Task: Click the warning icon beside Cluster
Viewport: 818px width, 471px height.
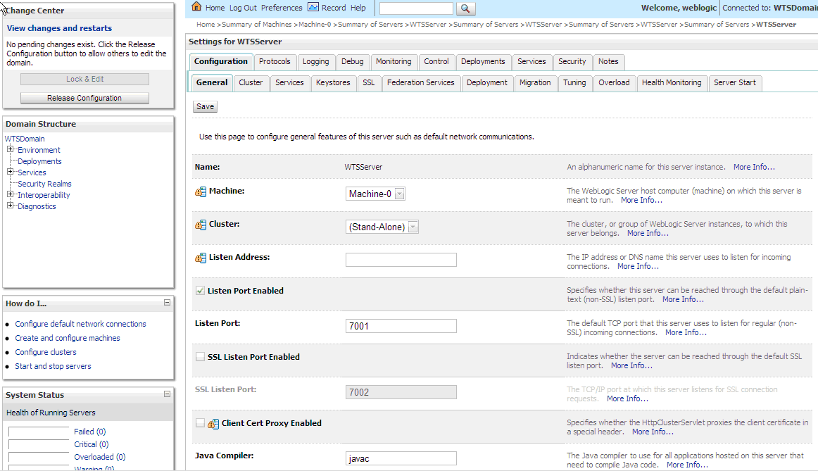Action: [201, 225]
